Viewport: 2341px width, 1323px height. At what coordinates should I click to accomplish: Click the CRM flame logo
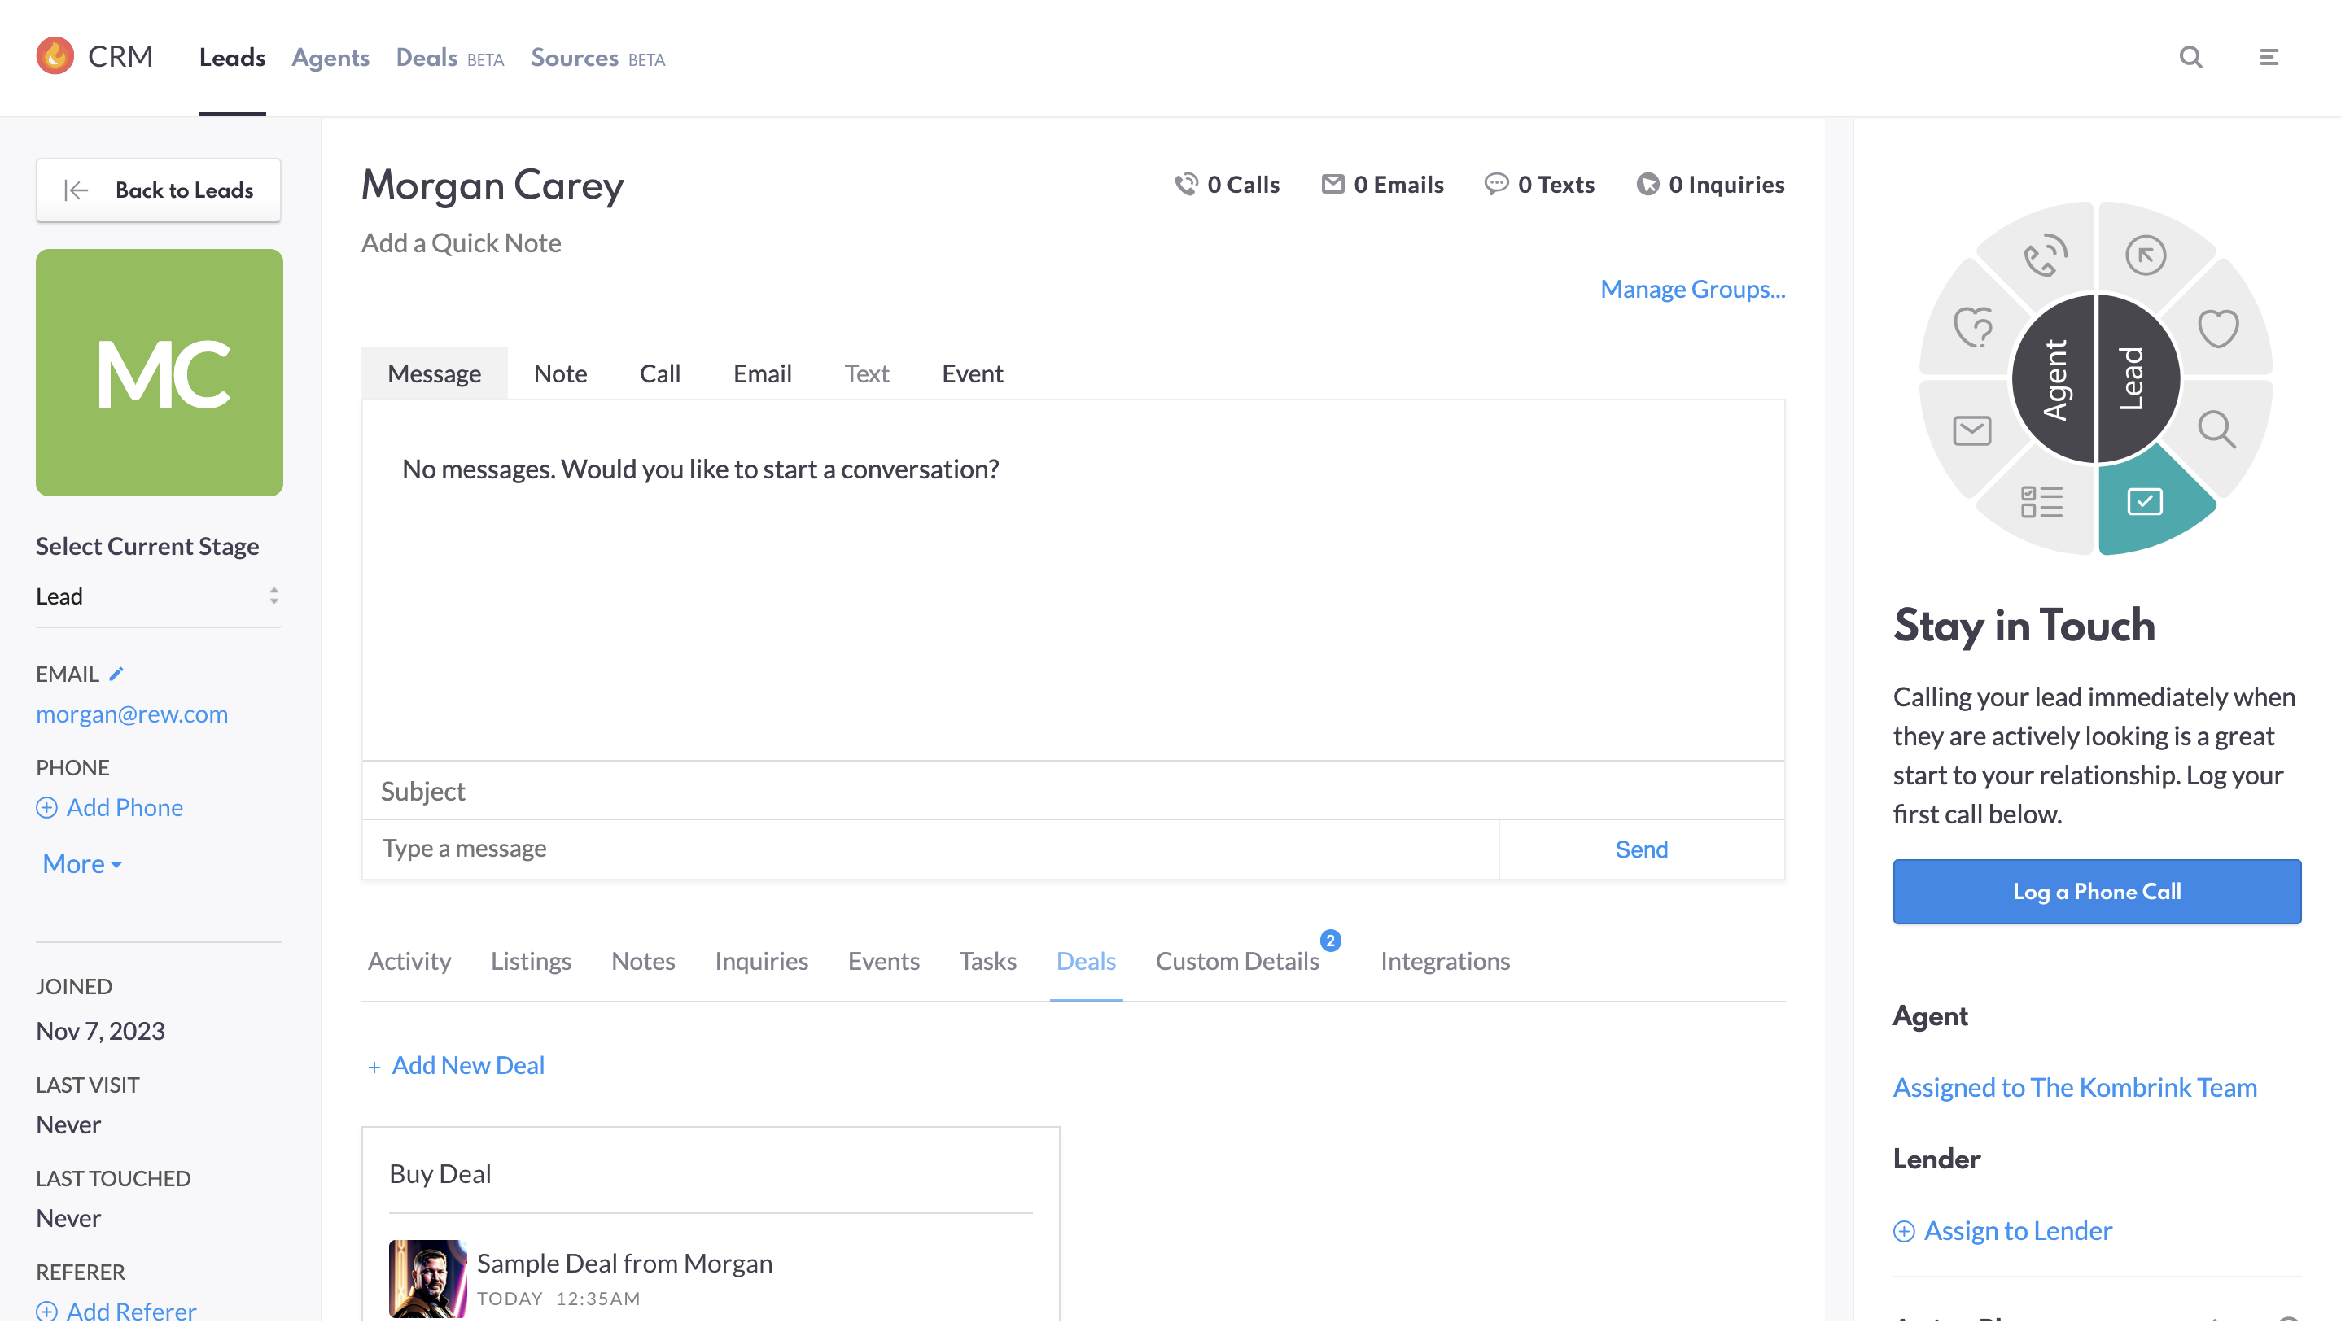55,56
